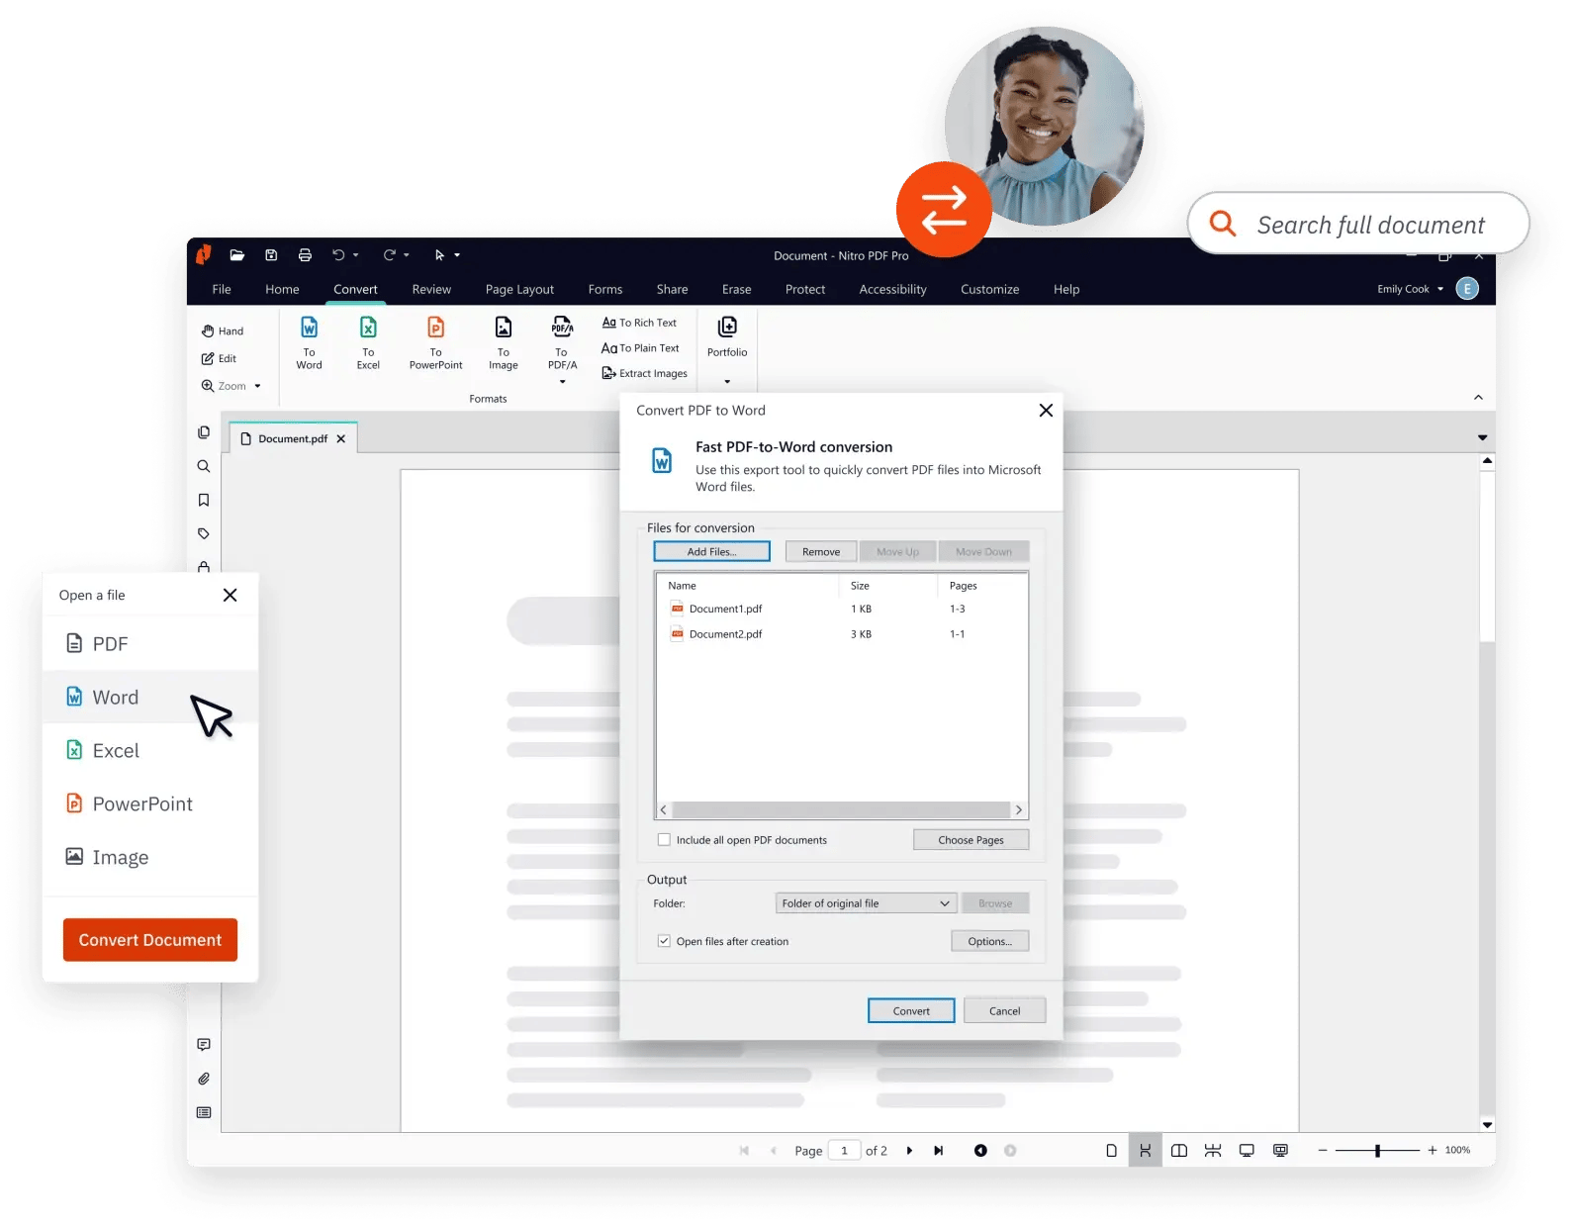Image resolution: width=1573 pixels, height=1227 pixels.
Task: Select continuous page view icon
Action: pyautogui.click(x=1146, y=1151)
